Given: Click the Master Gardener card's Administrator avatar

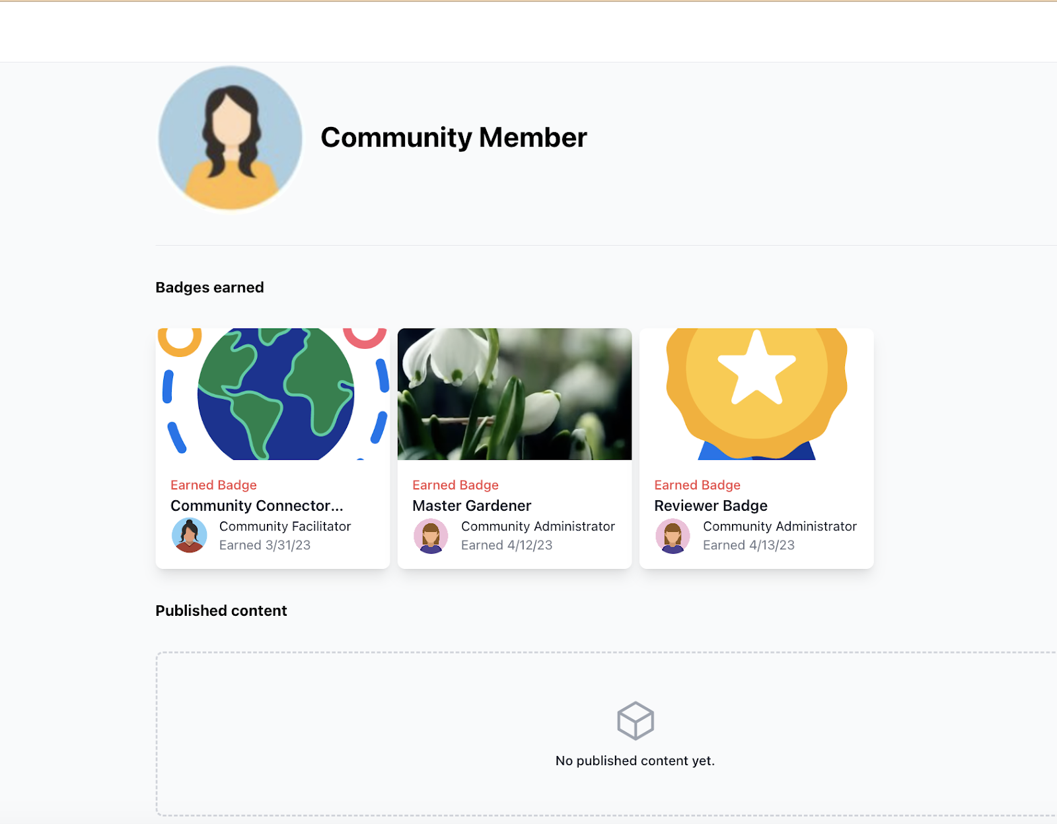Looking at the screenshot, I should pos(431,535).
